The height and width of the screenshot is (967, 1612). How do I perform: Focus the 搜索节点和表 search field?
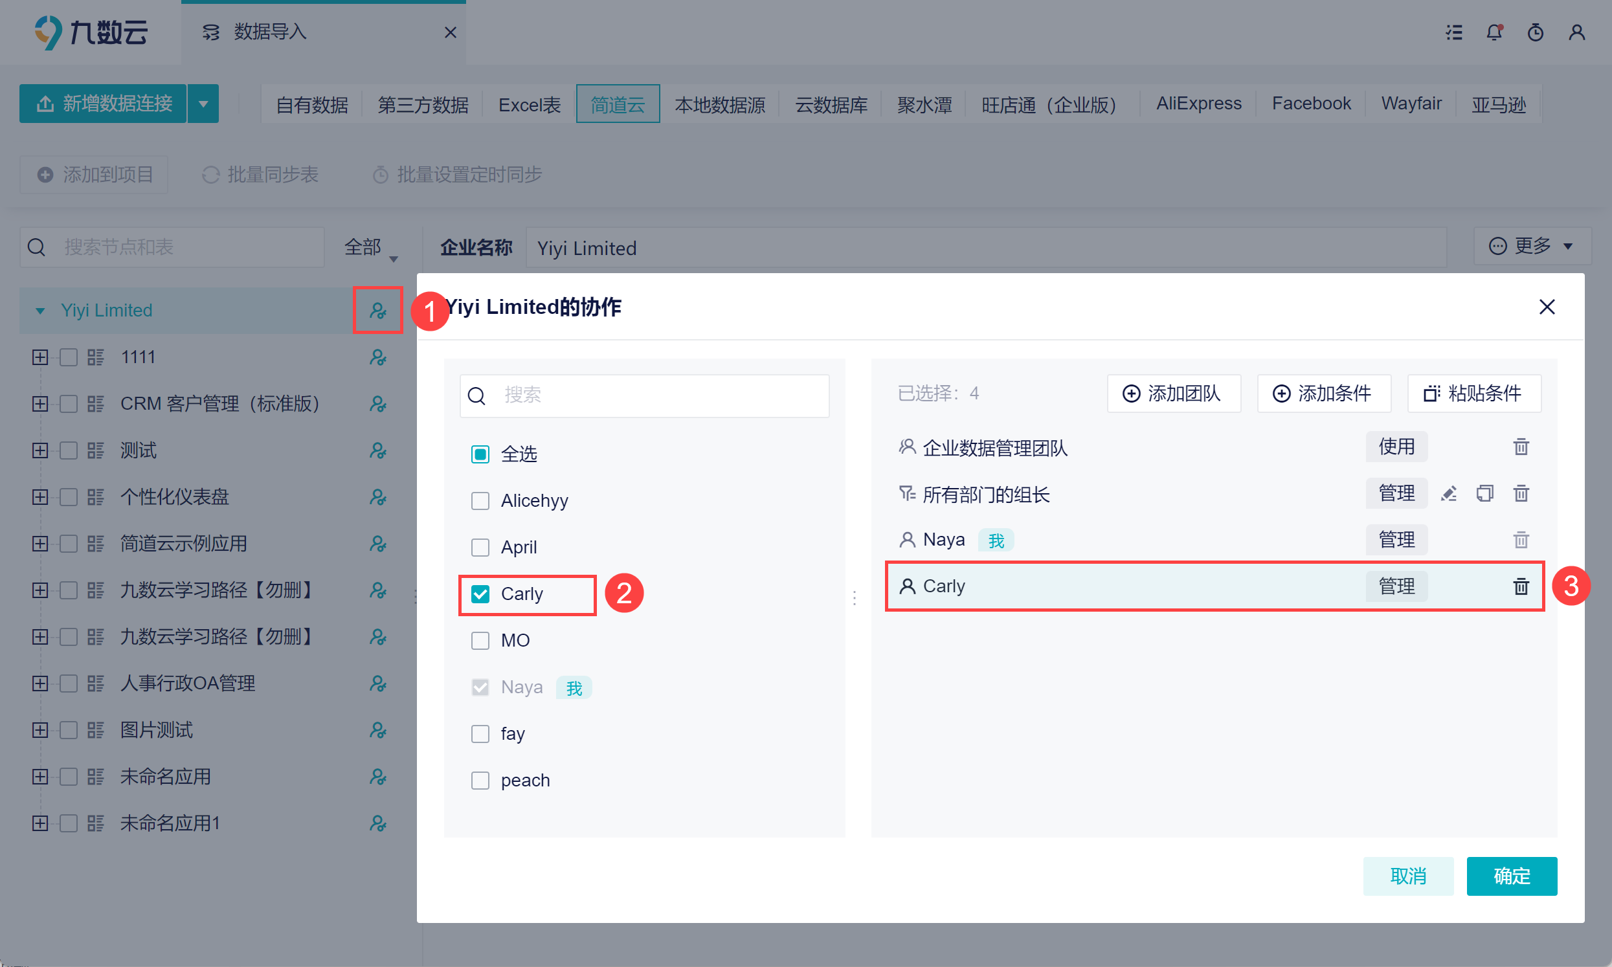click(x=172, y=247)
